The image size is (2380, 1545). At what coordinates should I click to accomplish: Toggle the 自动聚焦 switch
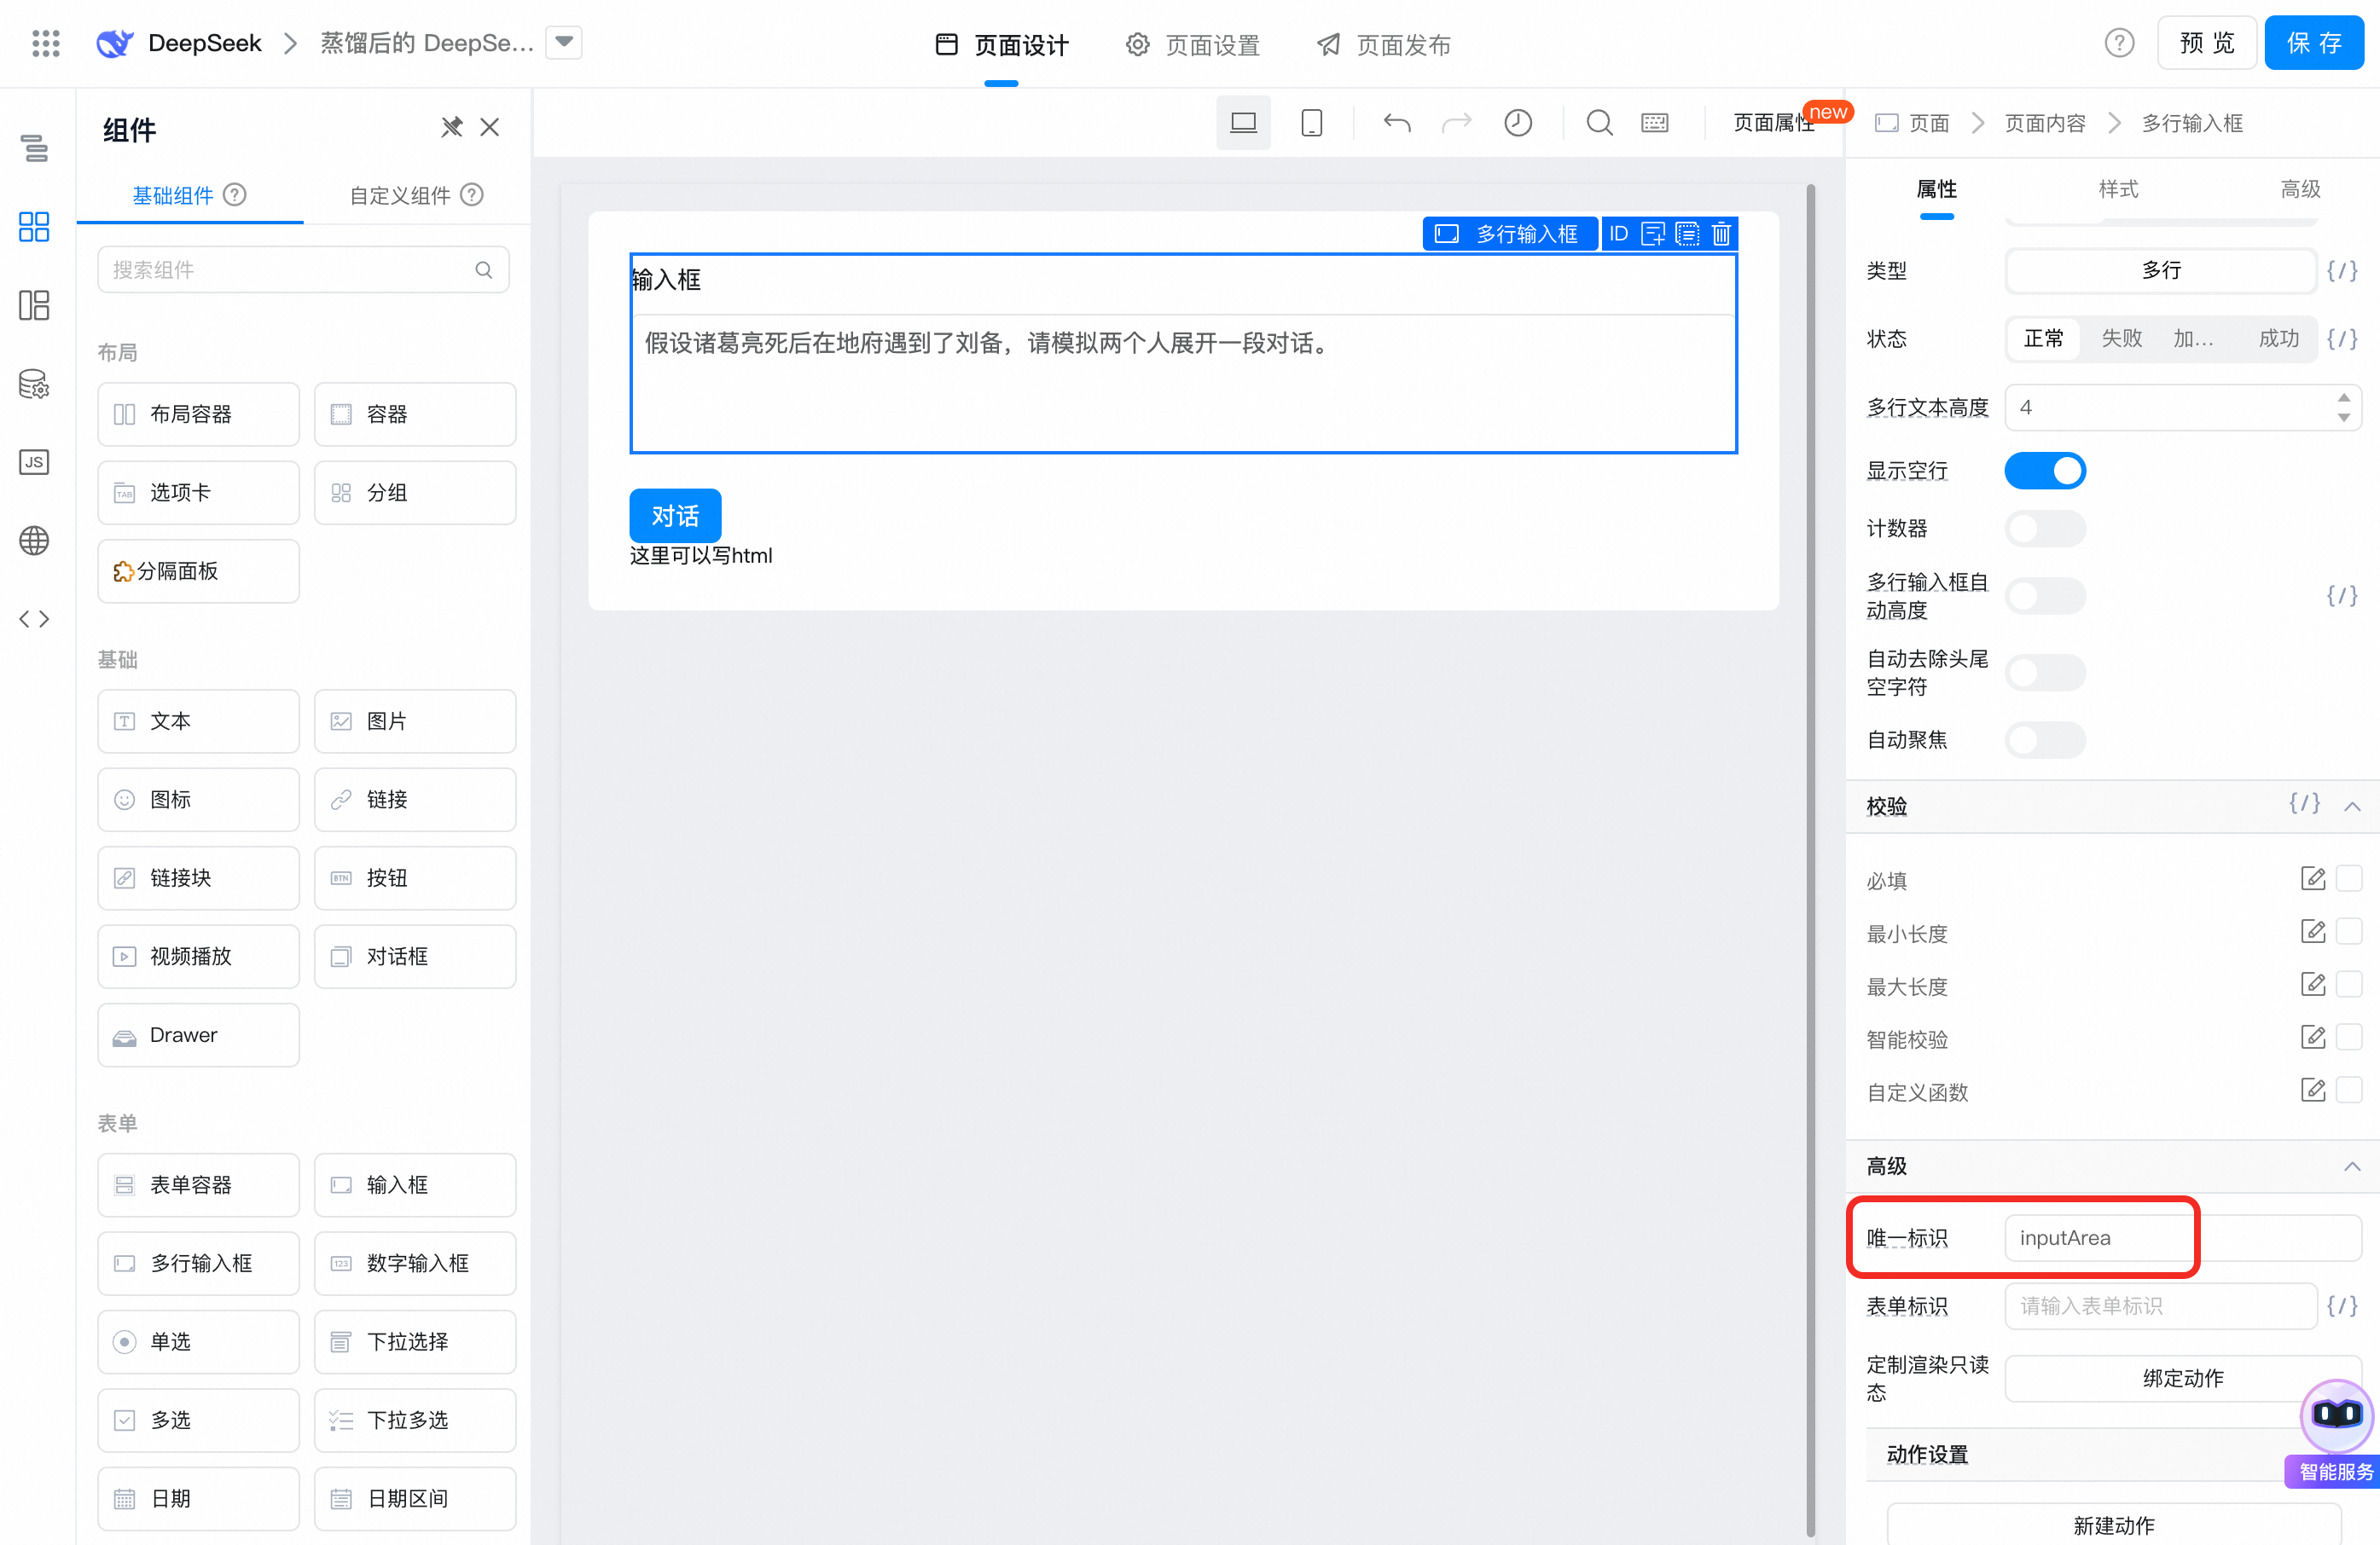(2045, 739)
